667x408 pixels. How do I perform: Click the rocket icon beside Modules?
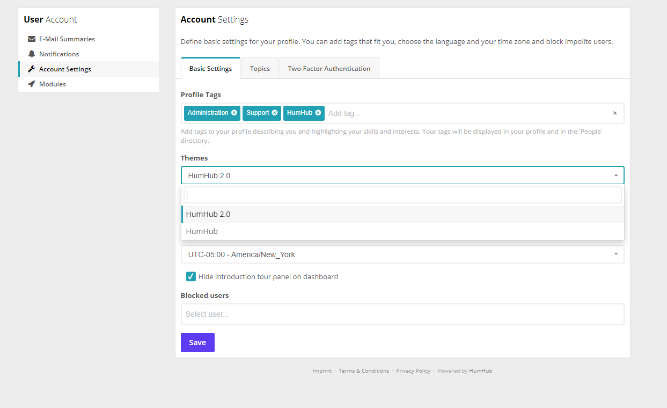32,84
